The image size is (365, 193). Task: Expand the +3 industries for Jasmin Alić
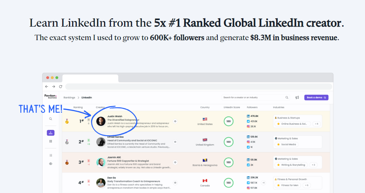[x=313, y=165]
